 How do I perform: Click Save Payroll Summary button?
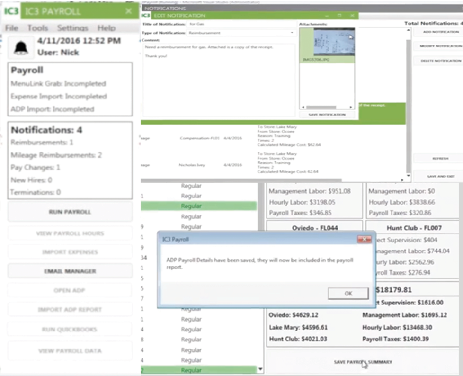coord(363,362)
